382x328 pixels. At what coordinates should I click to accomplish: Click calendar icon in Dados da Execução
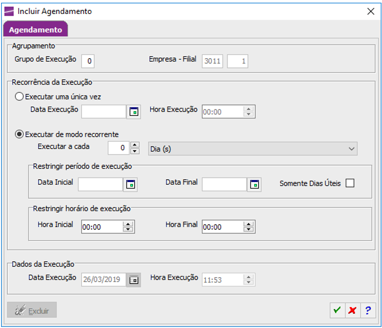[134, 280]
